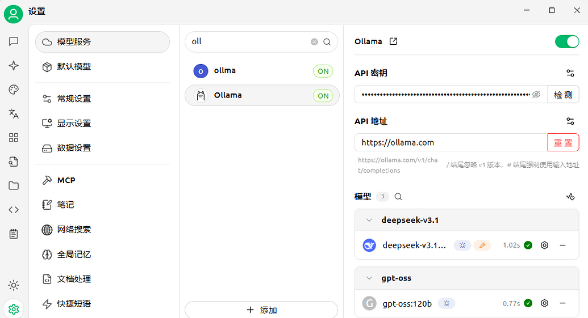The width and height of the screenshot is (588, 318).
Task: Click the model count badge 3
Action: (x=382, y=196)
